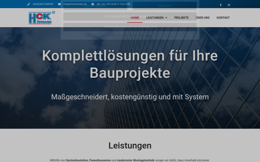Navigate to ÜBER UNS
The image size is (260, 162).
click(x=202, y=18)
